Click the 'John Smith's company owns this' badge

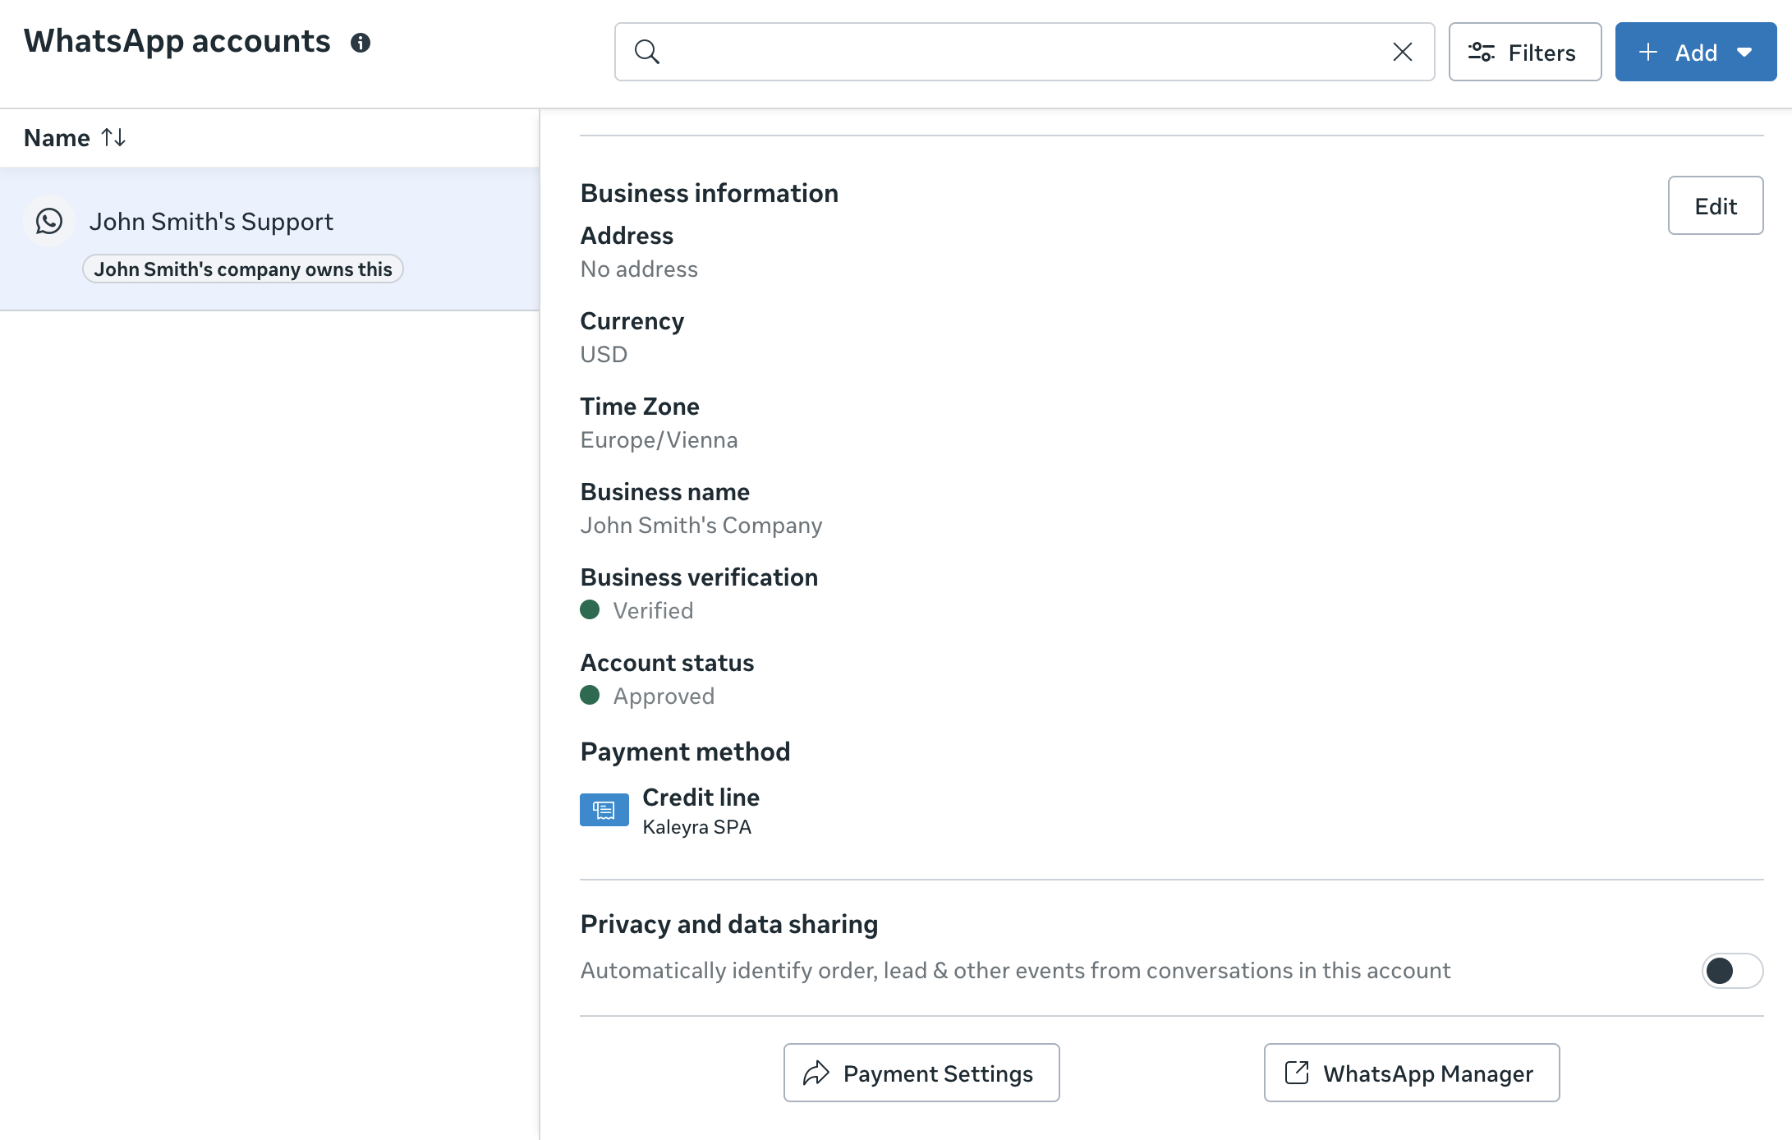(242, 269)
